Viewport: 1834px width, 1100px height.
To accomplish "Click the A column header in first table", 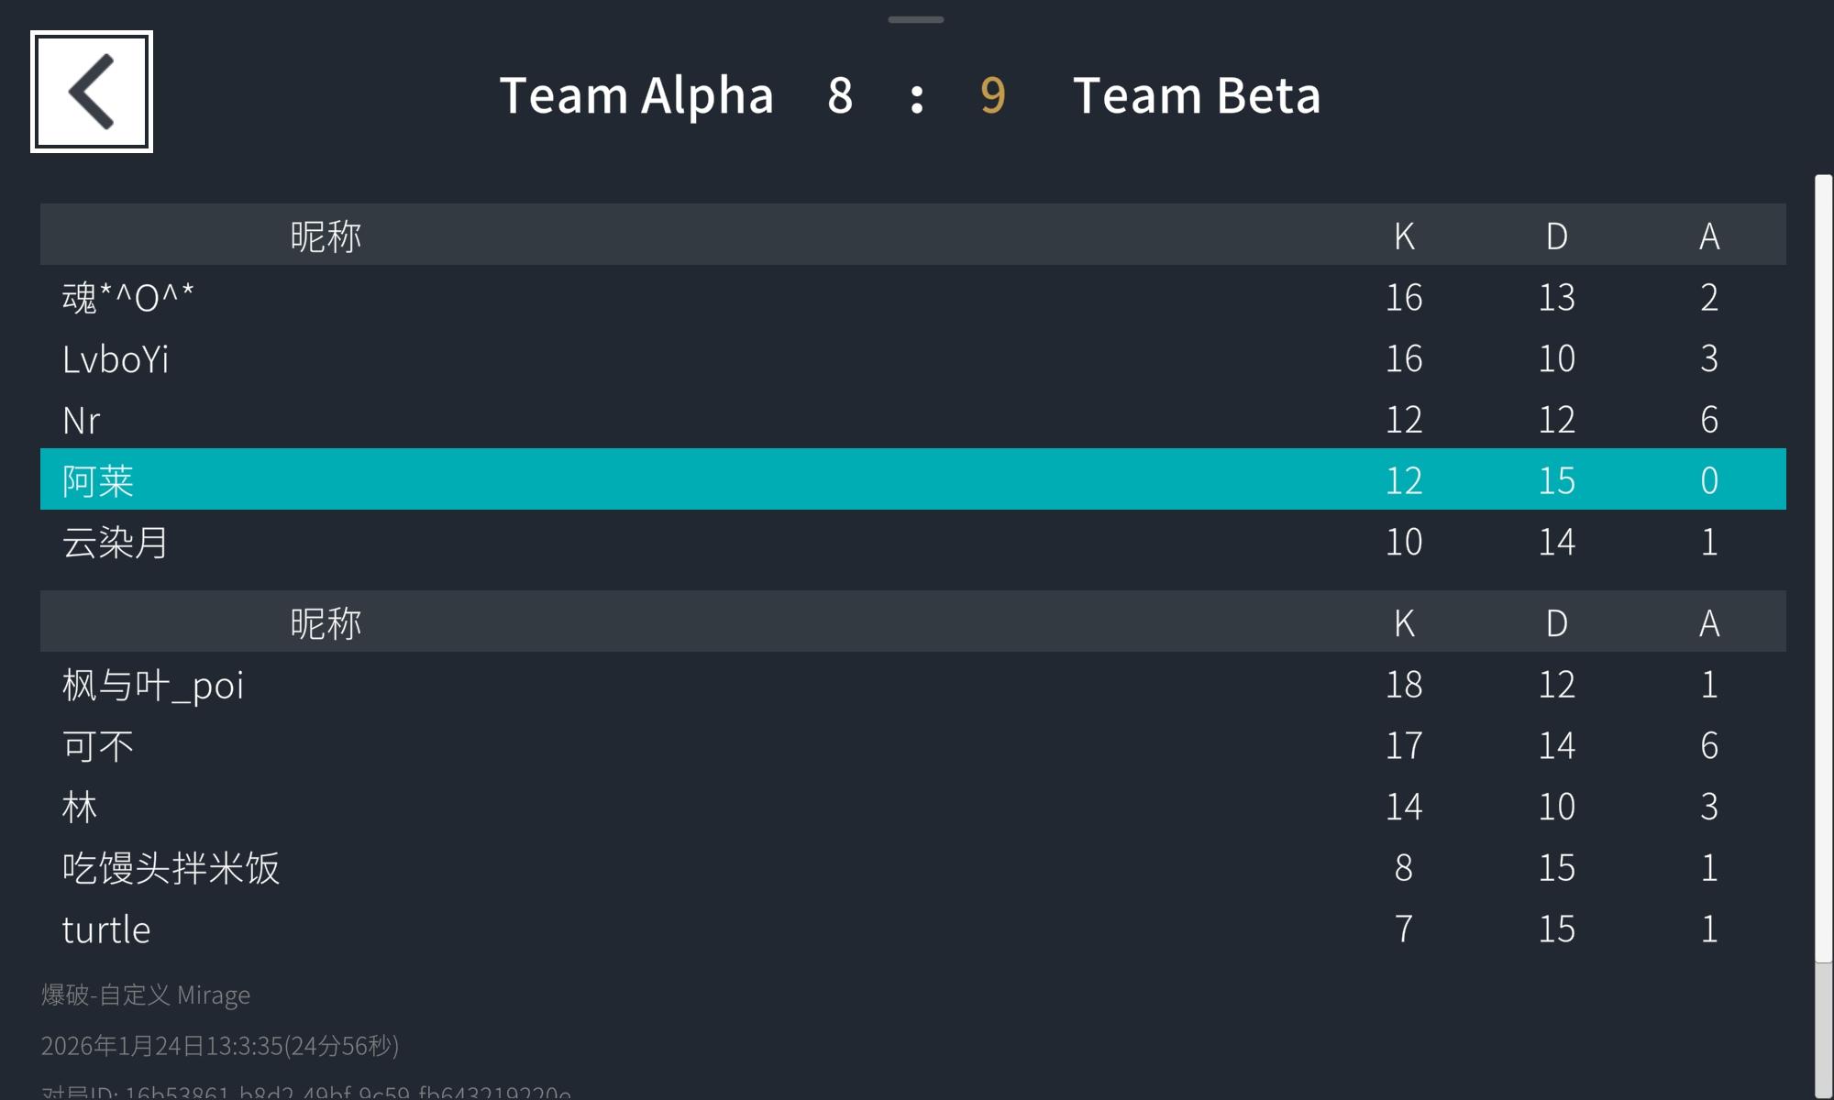I will [1709, 236].
